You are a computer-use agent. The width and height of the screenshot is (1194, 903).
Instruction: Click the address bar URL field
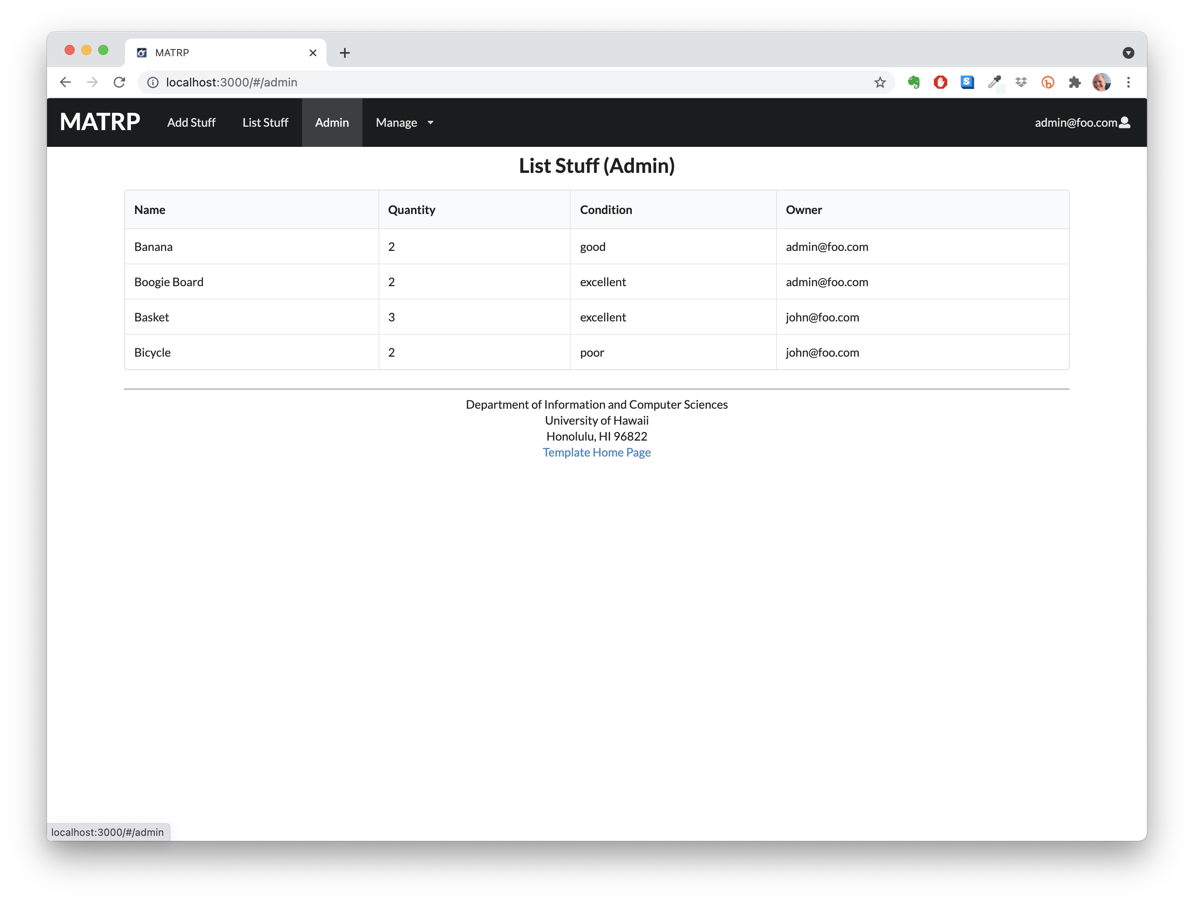click(x=486, y=82)
